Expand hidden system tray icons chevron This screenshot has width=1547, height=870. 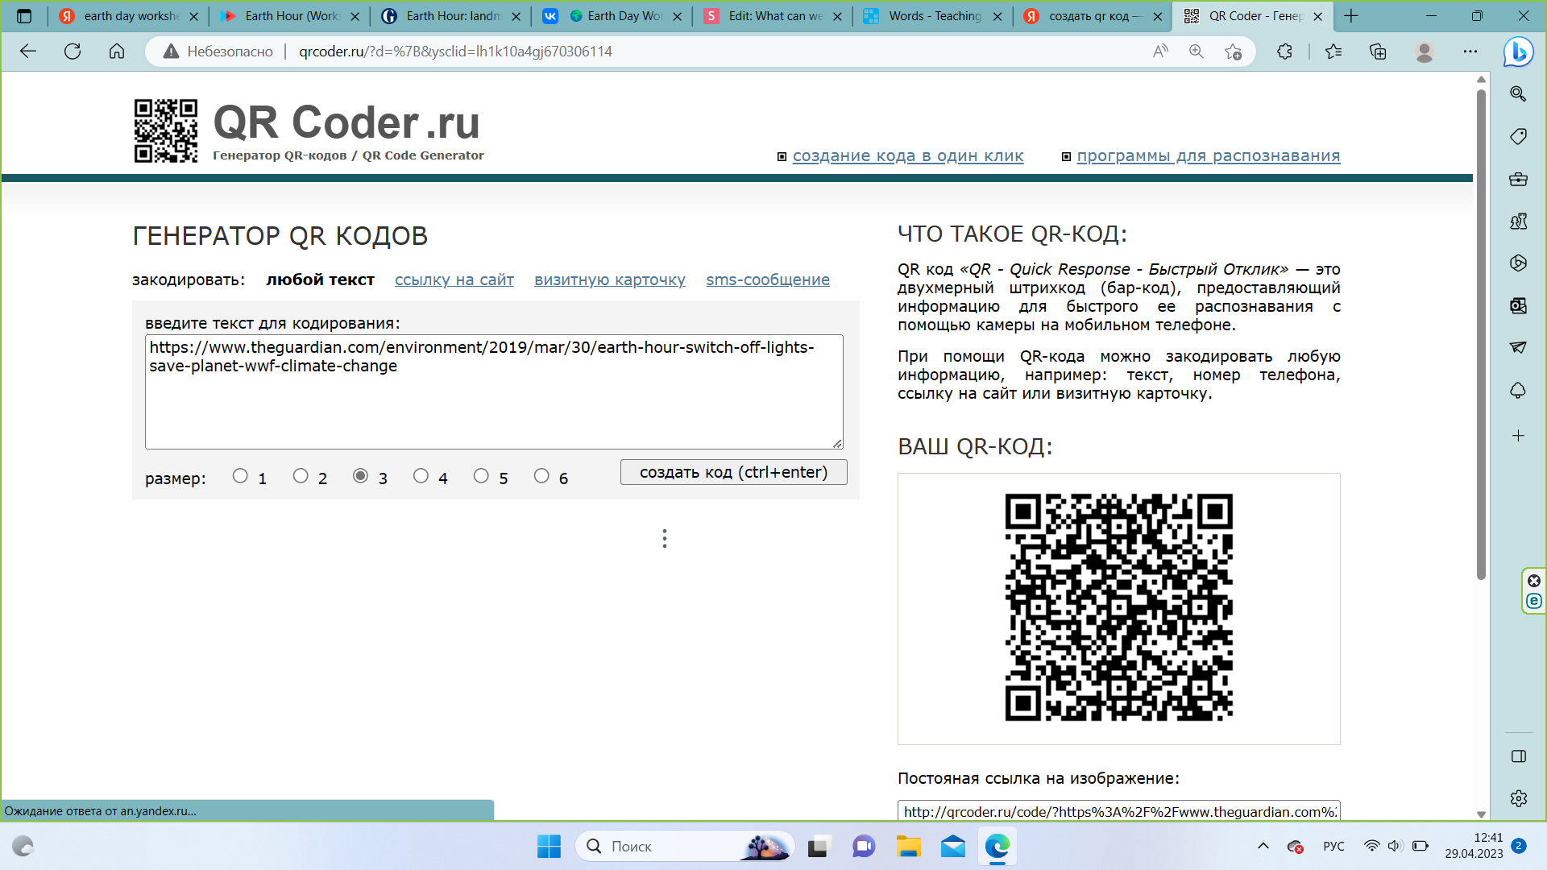(1263, 846)
